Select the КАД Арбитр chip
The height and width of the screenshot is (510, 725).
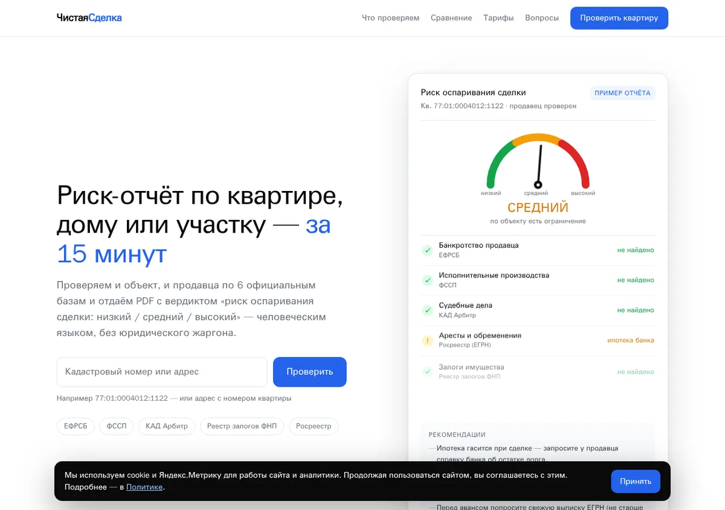(x=167, y=426)
